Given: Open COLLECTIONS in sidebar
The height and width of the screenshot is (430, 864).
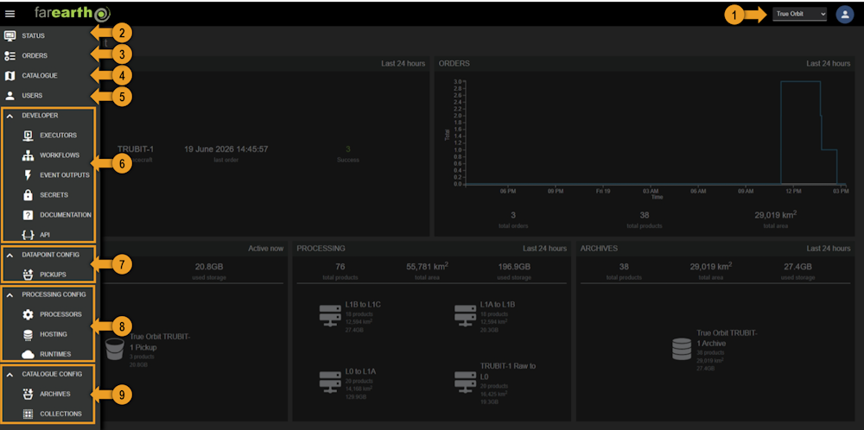Looking at the screenshot, I should tap(60, 414).
